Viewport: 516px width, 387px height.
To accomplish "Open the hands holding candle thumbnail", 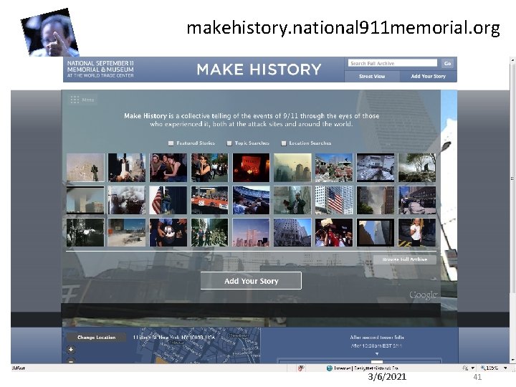I will pyautogui.click(x=168, y=232).
